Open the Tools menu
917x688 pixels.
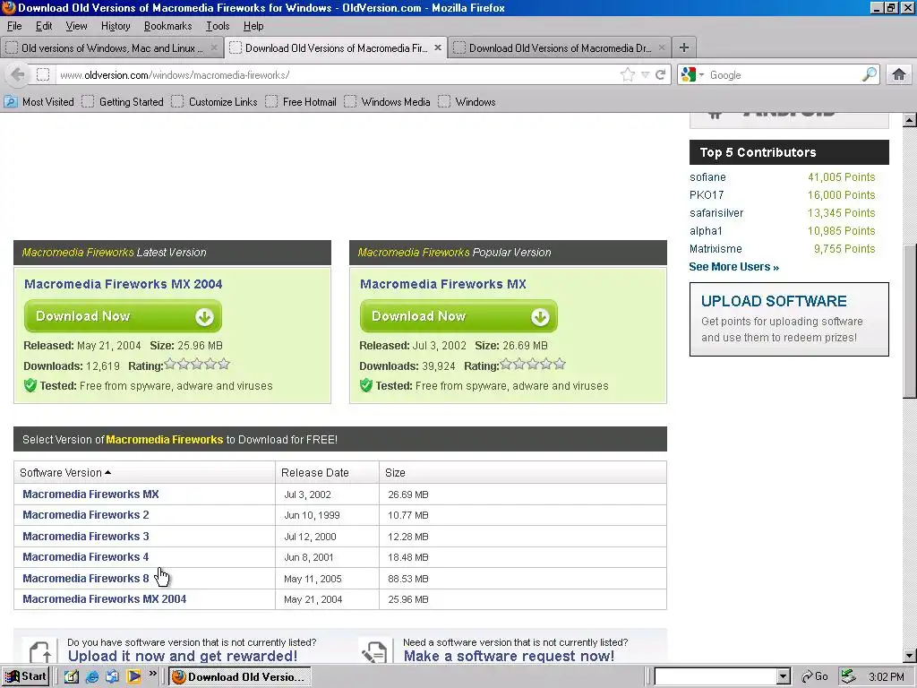point(218,26)
